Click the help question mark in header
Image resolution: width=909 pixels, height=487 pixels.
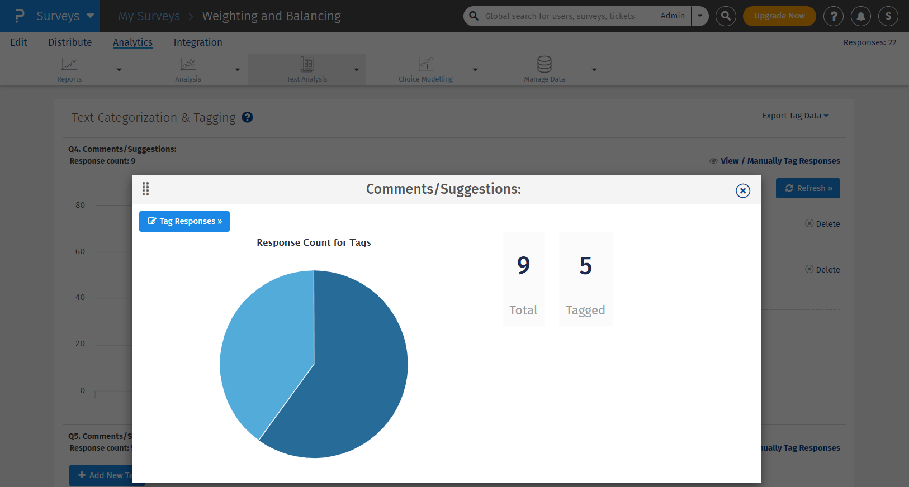point(834,16)
